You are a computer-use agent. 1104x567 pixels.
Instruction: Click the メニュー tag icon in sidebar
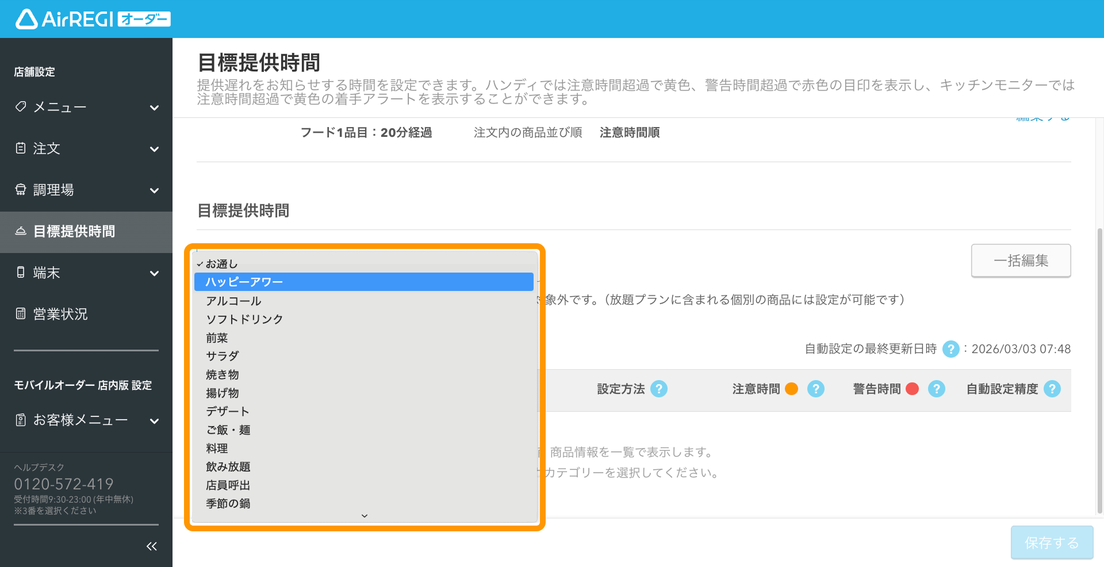(x=21, y=106)
